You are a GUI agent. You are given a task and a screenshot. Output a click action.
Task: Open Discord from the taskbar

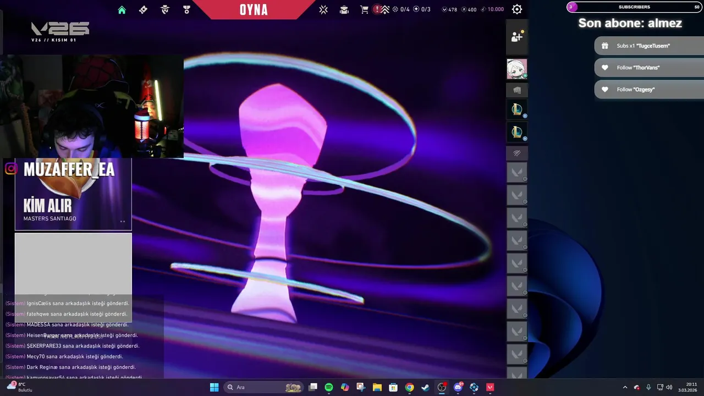pos(458,387)
